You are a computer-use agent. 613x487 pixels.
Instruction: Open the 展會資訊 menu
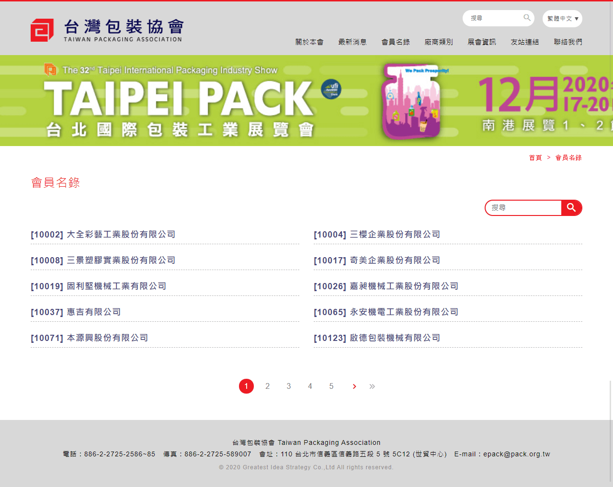(x=482, y=42)
